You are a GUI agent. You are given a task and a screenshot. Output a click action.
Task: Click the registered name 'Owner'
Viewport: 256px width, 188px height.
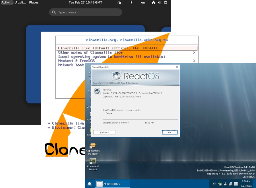tap(109, 113)
